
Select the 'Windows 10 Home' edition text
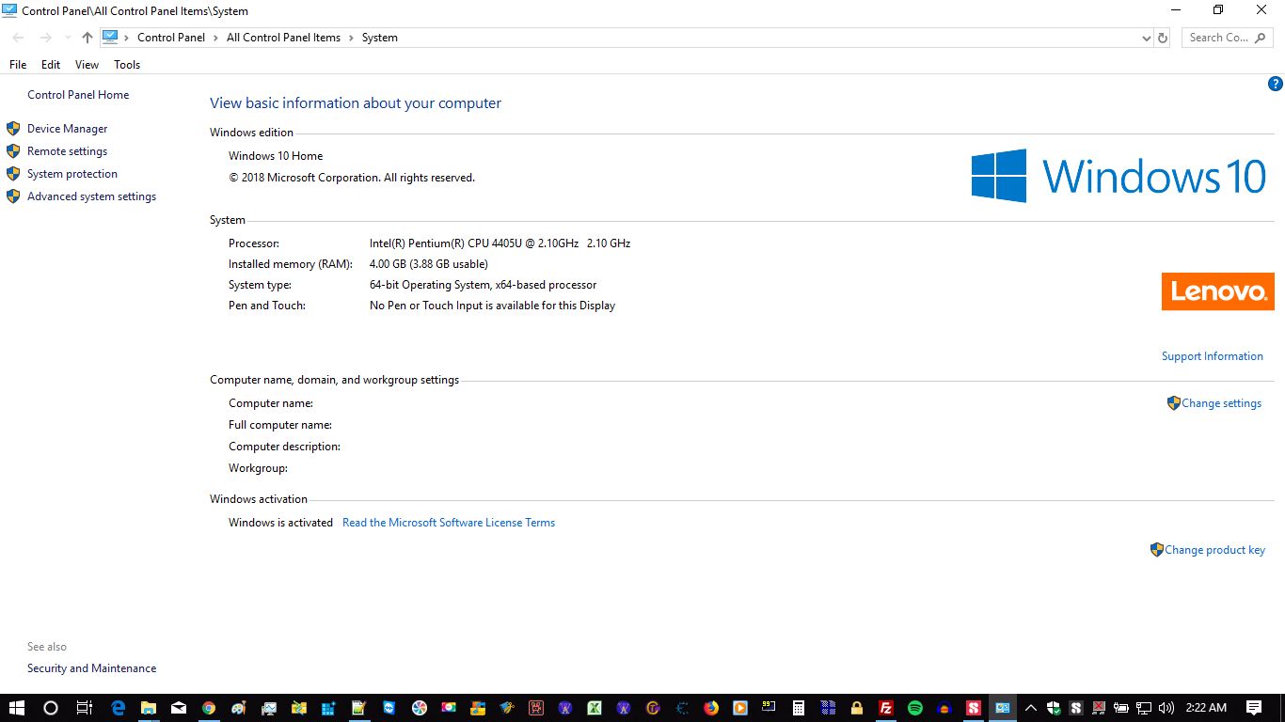point(276,156)
